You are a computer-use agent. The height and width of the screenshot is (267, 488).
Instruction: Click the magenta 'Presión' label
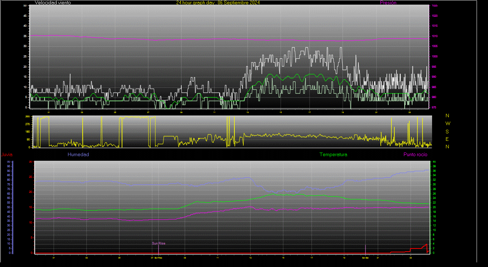tap(388, 2)
